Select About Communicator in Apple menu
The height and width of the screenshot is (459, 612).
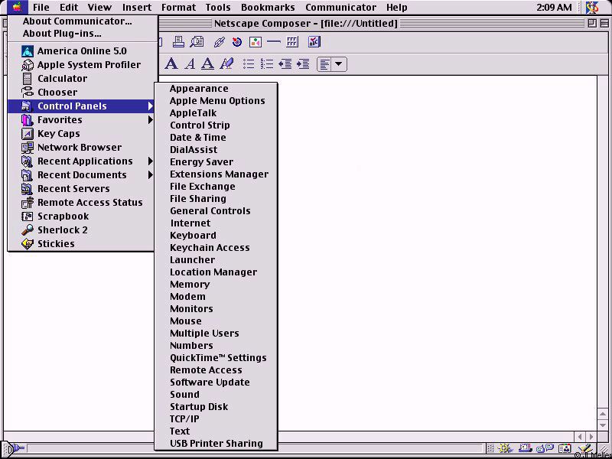point(77,21)
